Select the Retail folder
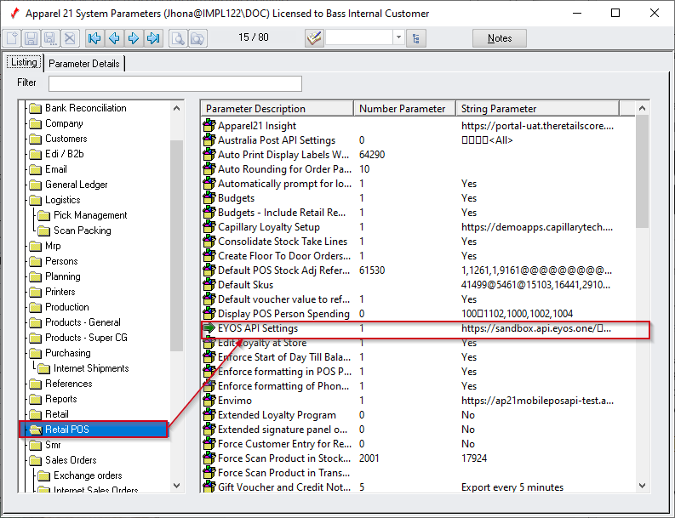Viewport: 675px width, 518px height. point(49,414)
